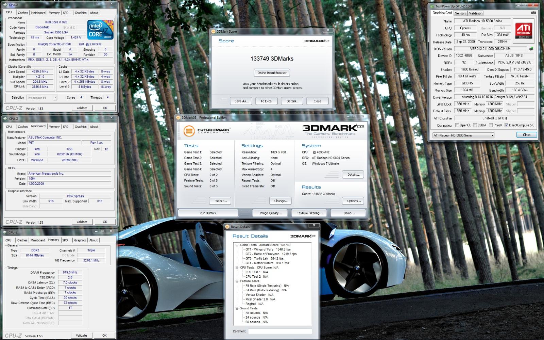Select the GT2 - Battle of Proxycon row

coord(271,254)
